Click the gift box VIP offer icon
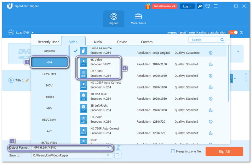The width and height of the screenshot is (252, 164). 148,6
